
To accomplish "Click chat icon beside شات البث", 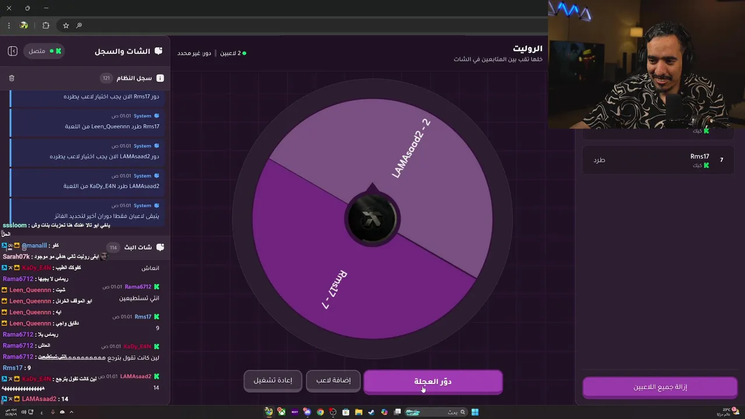I will coord(160,247).
